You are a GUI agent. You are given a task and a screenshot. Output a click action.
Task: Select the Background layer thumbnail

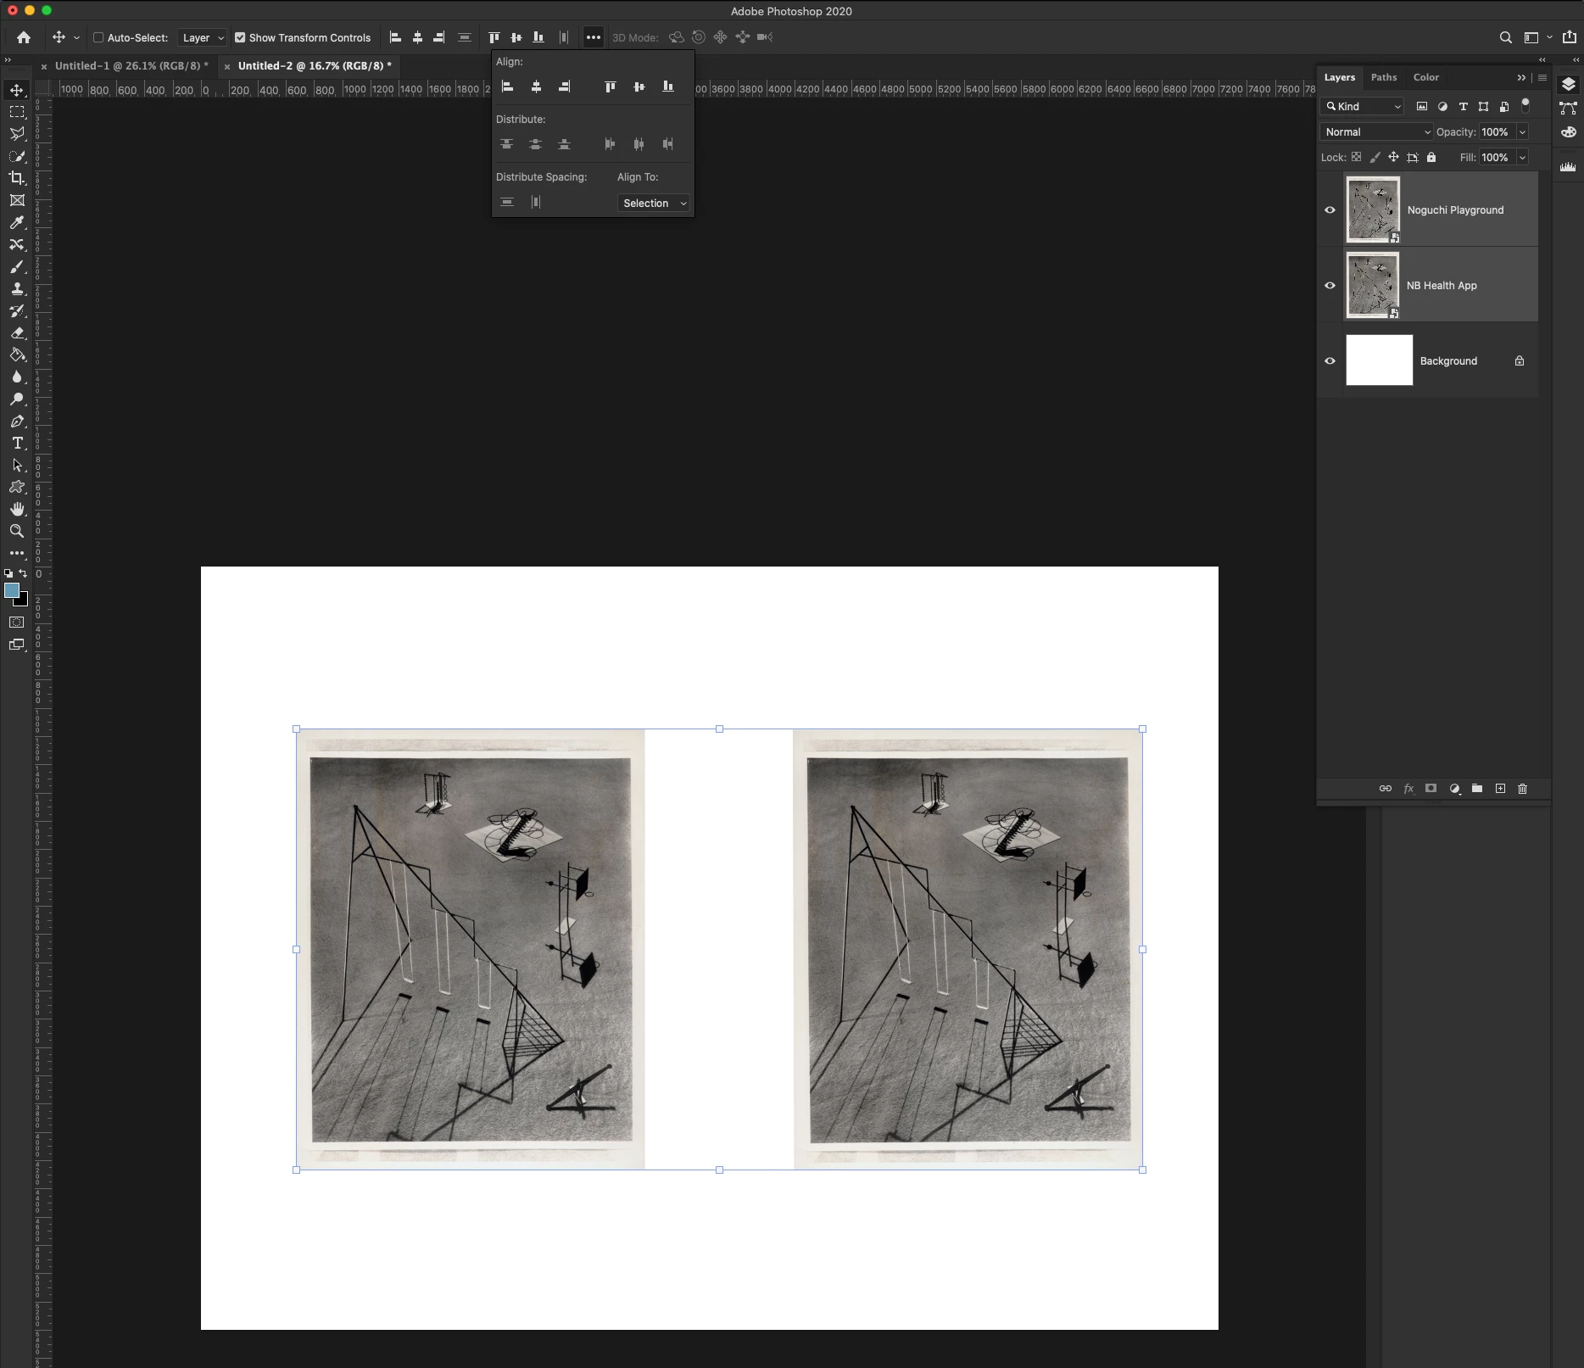point(1380,360)
